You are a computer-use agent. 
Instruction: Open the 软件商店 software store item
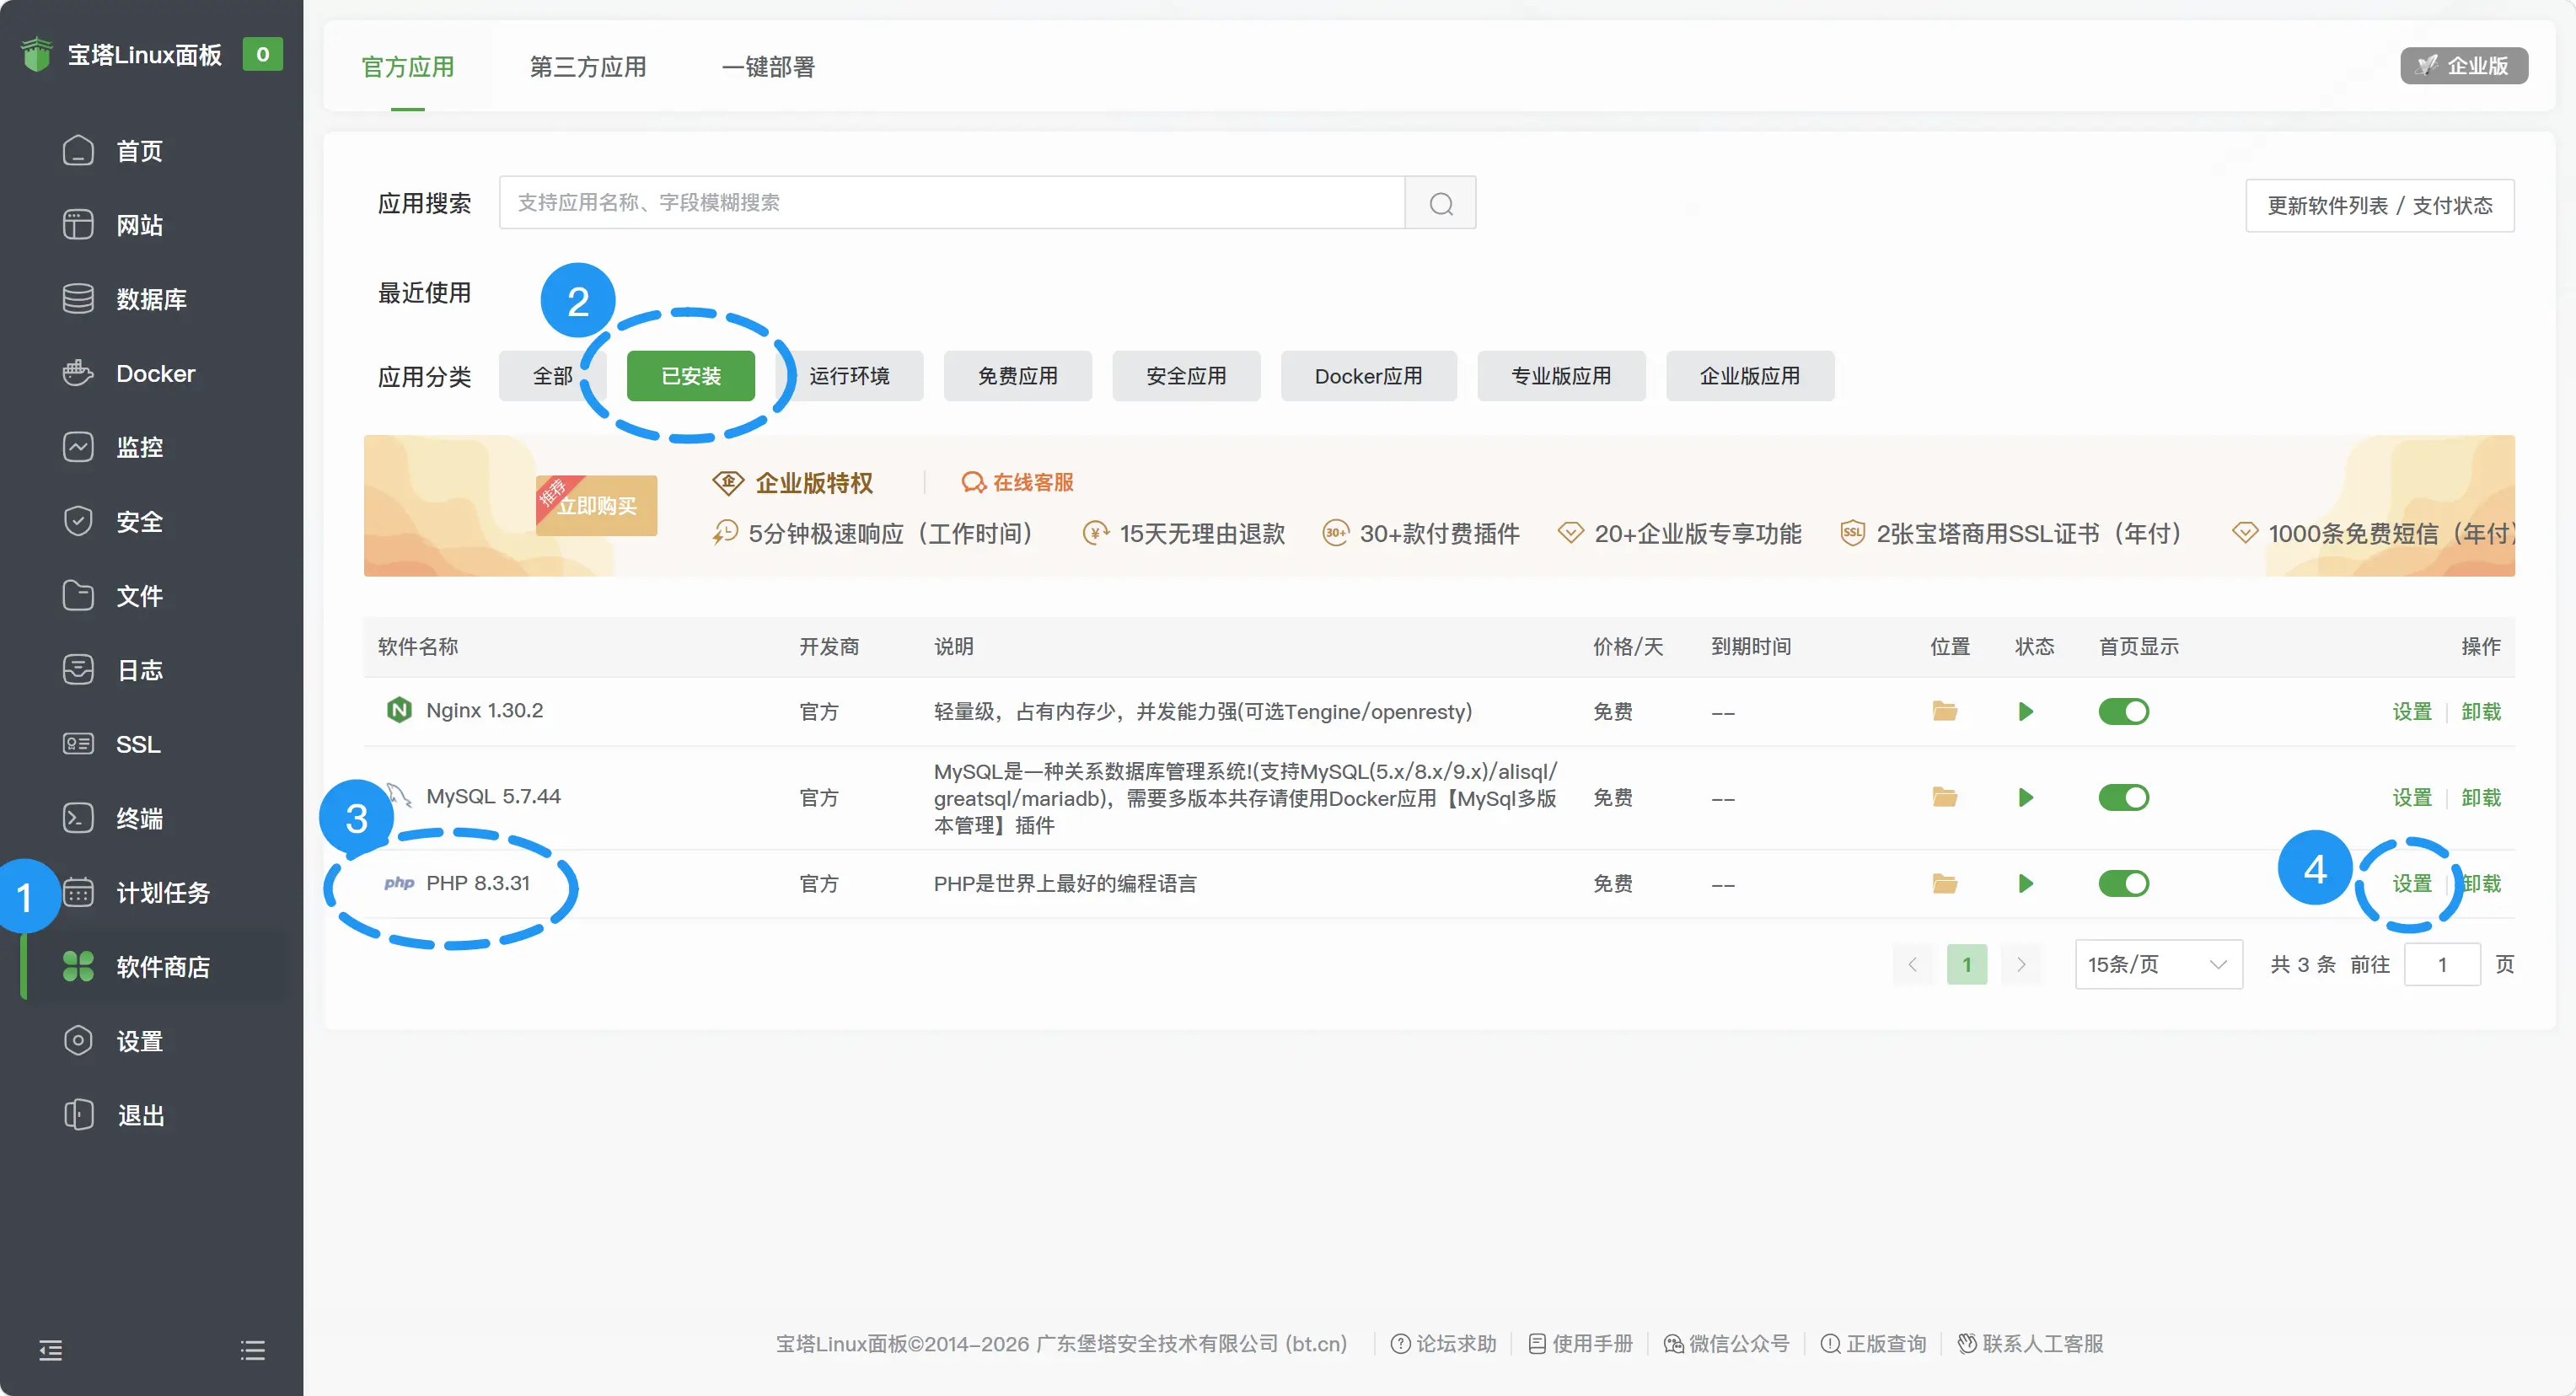click(x=151, y=967)
